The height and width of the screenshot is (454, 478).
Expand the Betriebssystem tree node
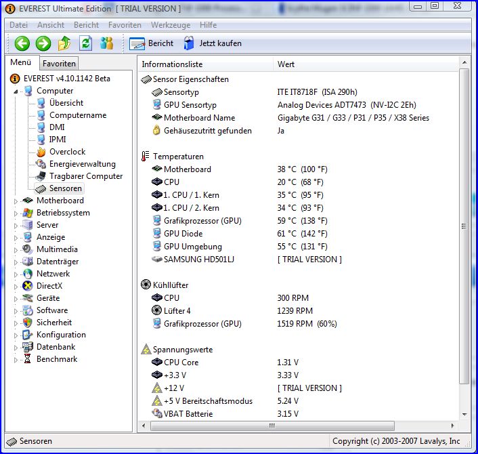[16, 213]
